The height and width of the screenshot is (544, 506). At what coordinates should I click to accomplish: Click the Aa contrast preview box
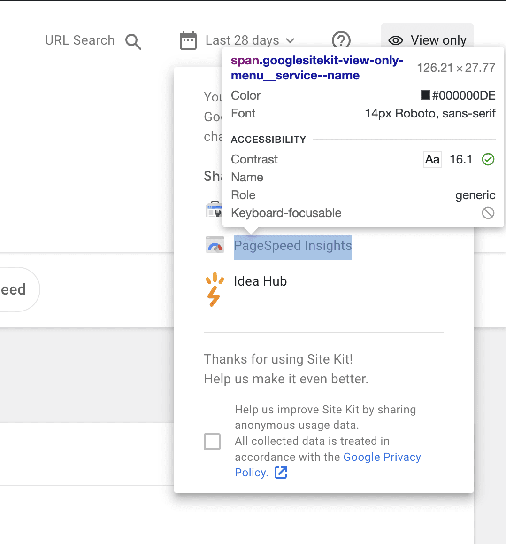[432, 160]
